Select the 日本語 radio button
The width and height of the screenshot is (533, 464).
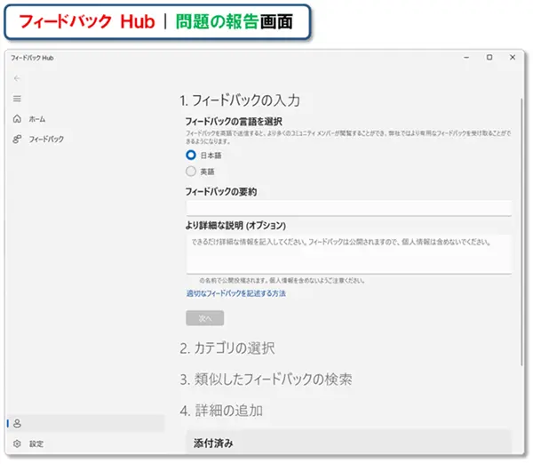coord(191,155)
